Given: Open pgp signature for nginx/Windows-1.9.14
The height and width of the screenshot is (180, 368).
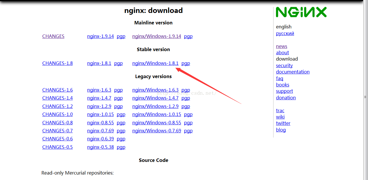Looking at the screenshot, I should (x=188, y=36).
